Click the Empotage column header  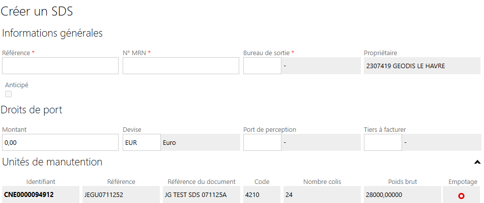(x=462, y=182)
